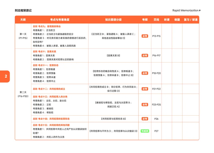Click the line 考查角度 1：主犯、从犯、胁从犯
The width and height of the screenshot is (214, 153).
pyautogui.click(x=49, y=101)
